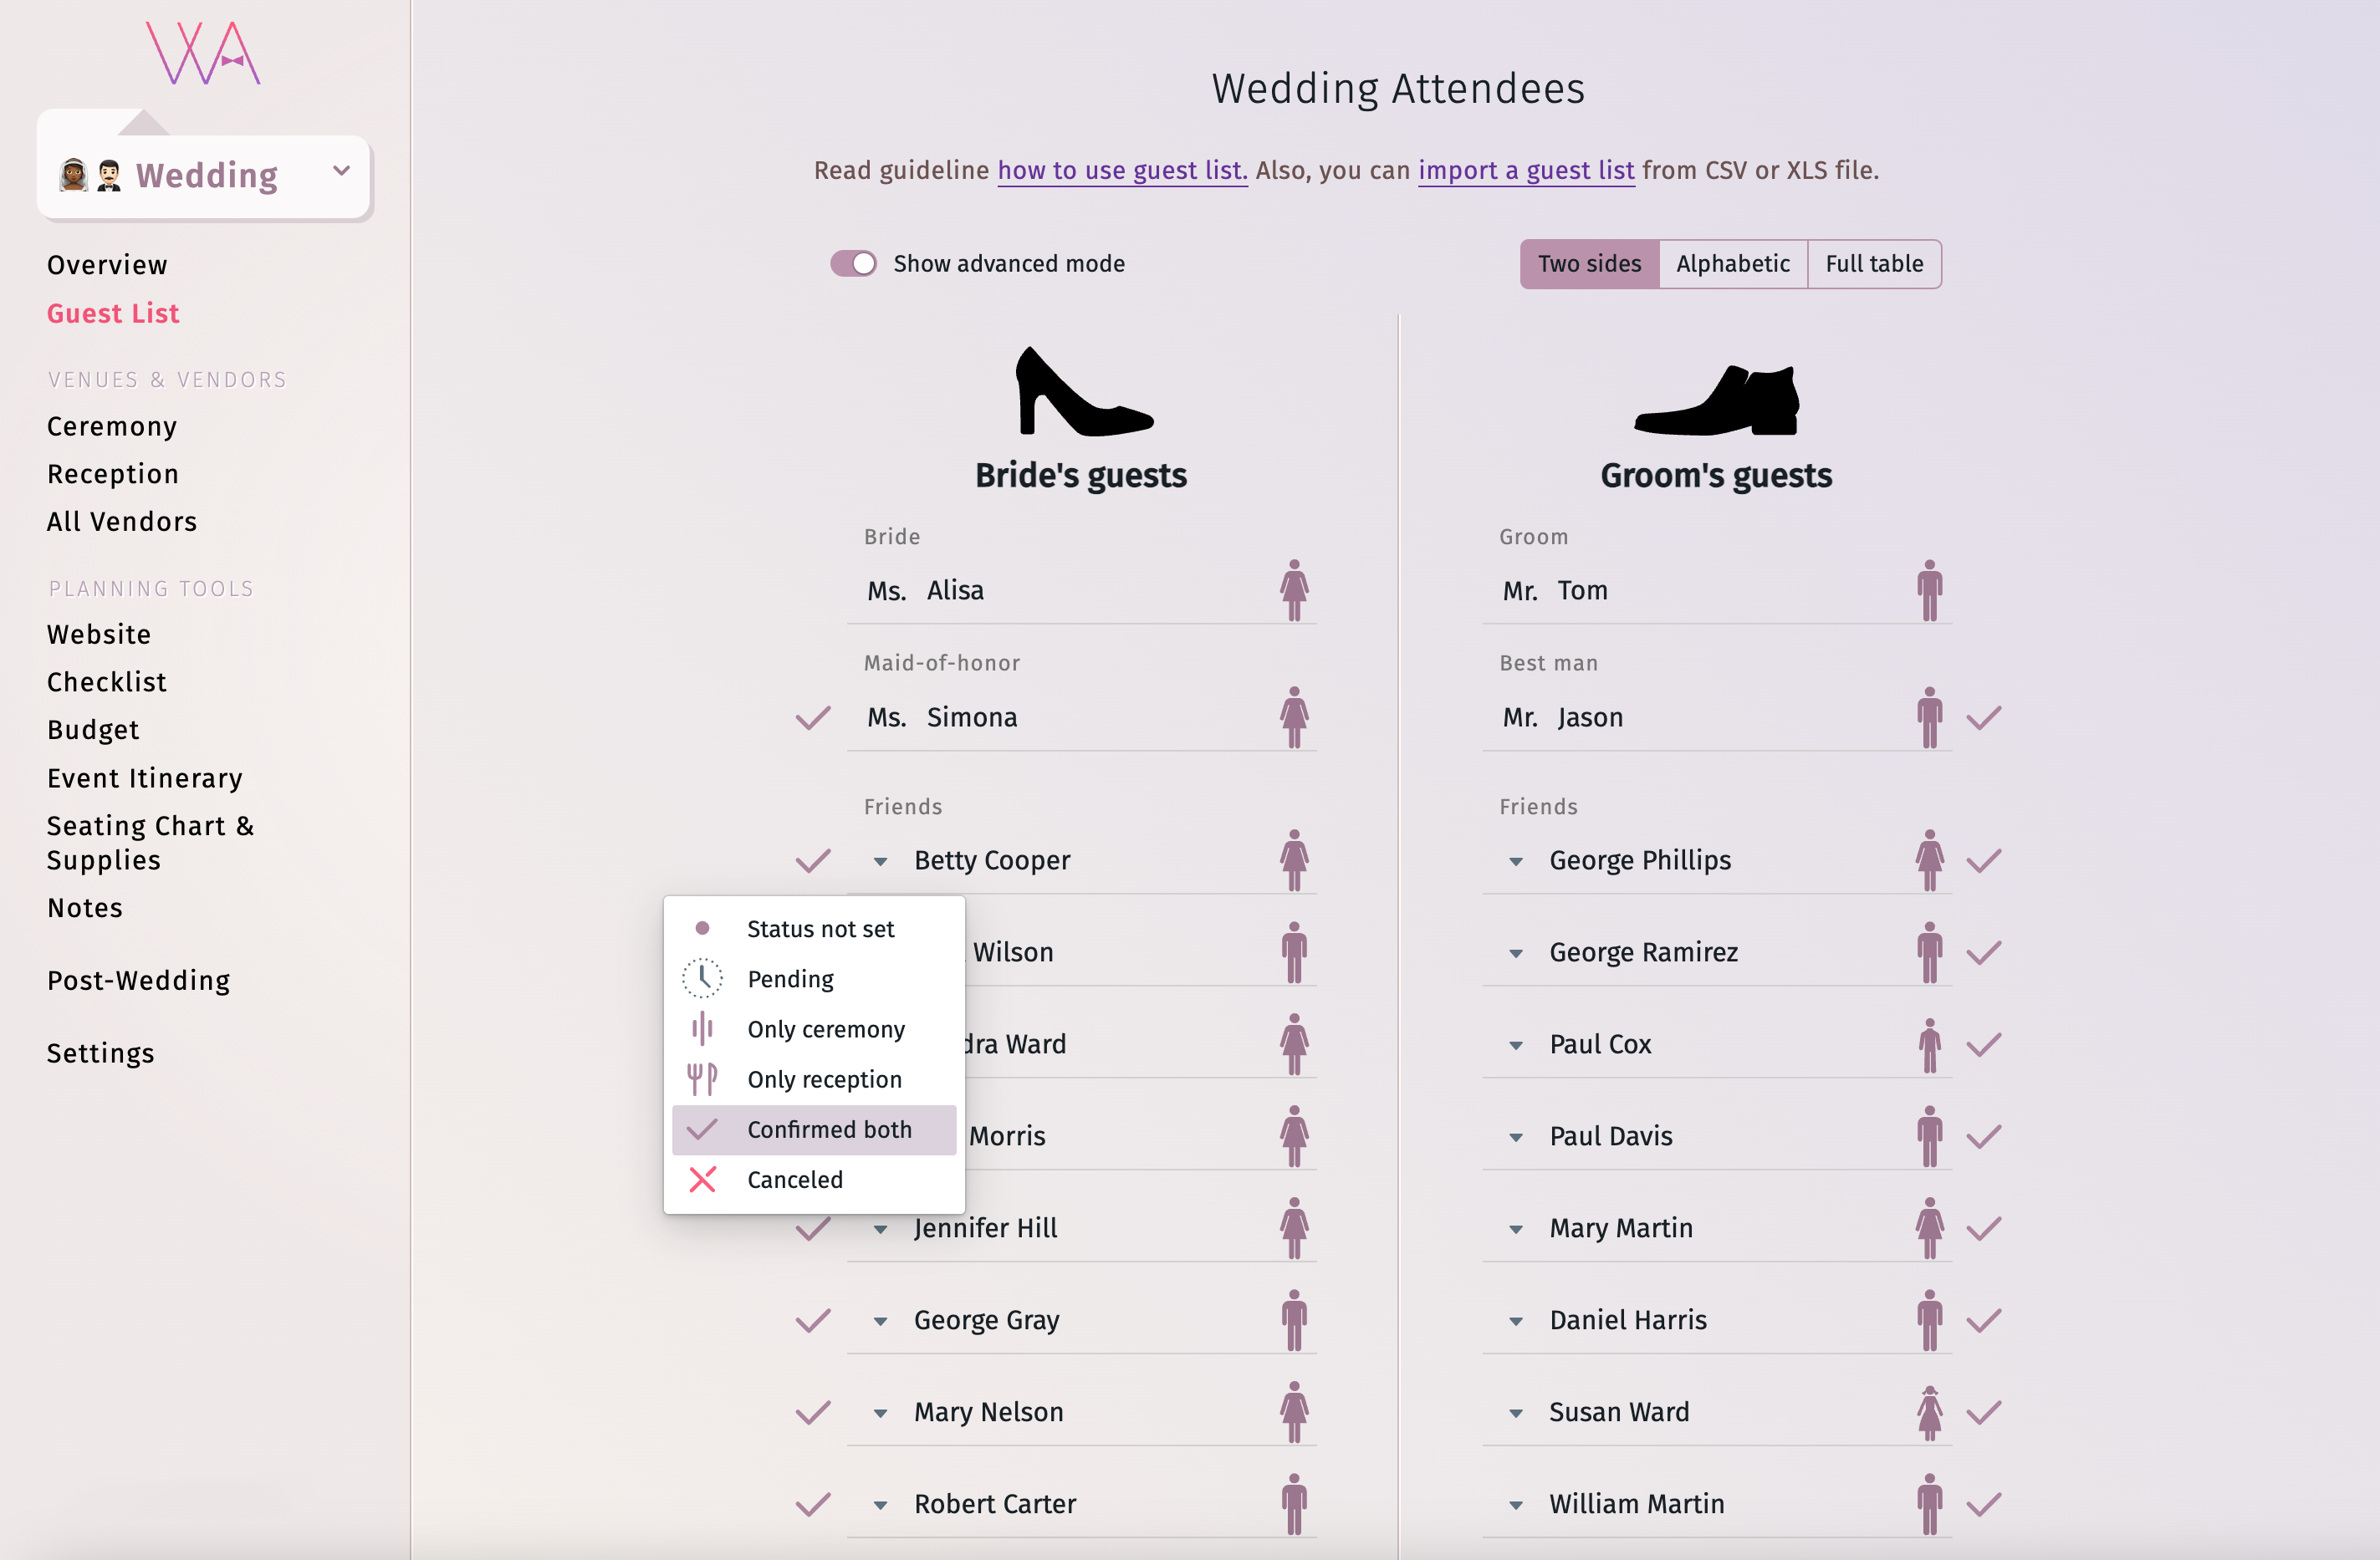
Task: Expand the George Ramirez guest row
Action: [x=1516, y=953]
